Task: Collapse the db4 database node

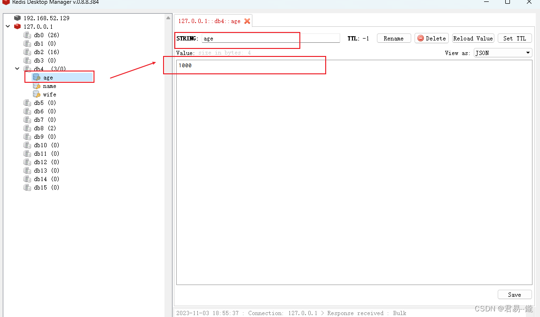Action: pos(17,69)
